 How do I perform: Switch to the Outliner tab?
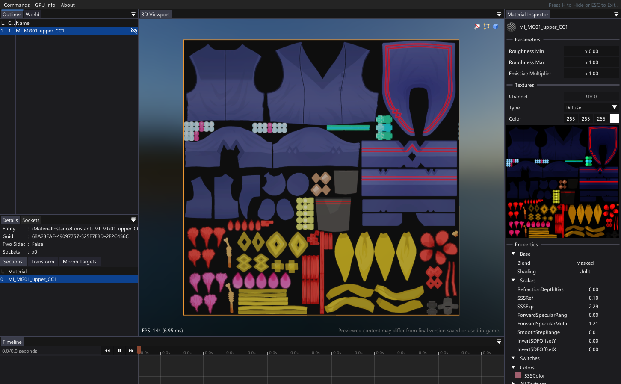click(12, 15)
